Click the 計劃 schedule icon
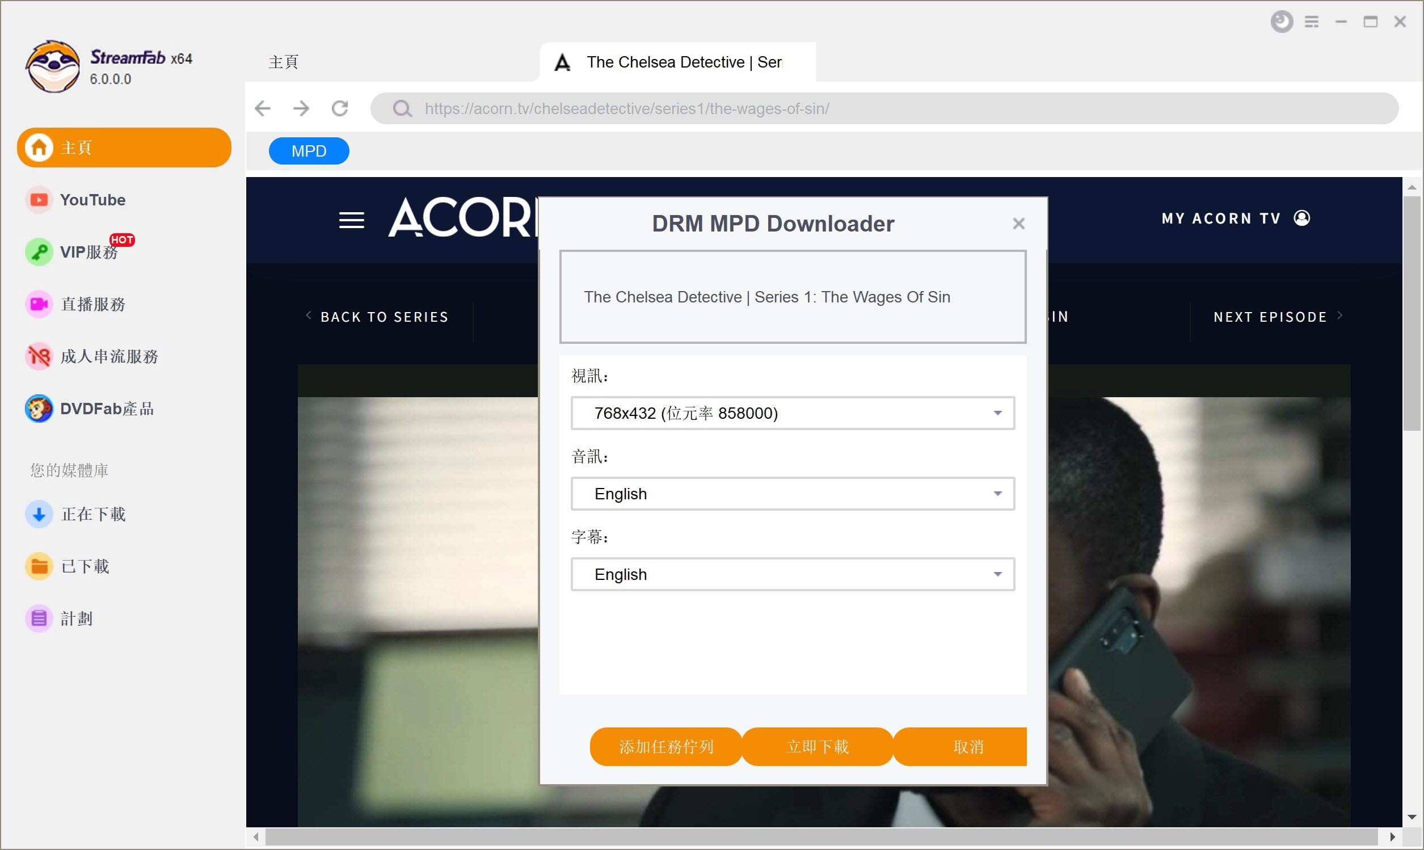Viewport: 1424px width, 850px height. [39, 618]
